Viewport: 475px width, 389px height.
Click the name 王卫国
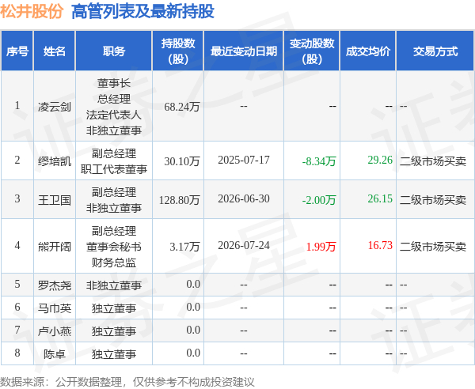55,200
